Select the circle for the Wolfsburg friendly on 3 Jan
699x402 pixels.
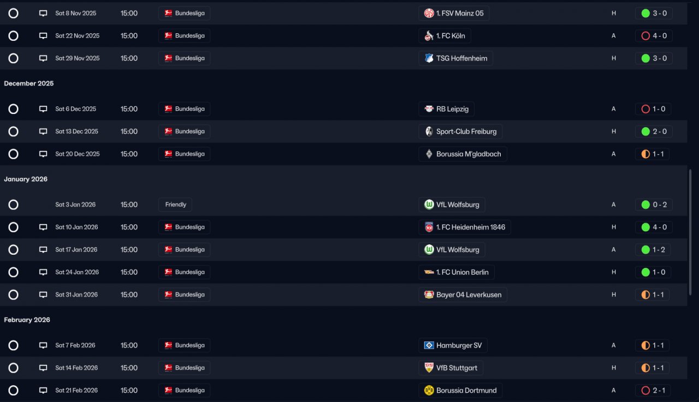pyautogui.click(x=14, y=205)
